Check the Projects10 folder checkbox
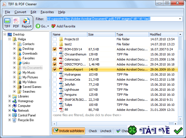The image size is (186, 138). point(55,39)
